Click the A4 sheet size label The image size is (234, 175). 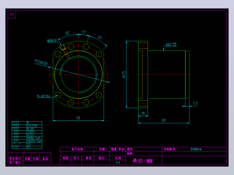[x=12, y=14]
